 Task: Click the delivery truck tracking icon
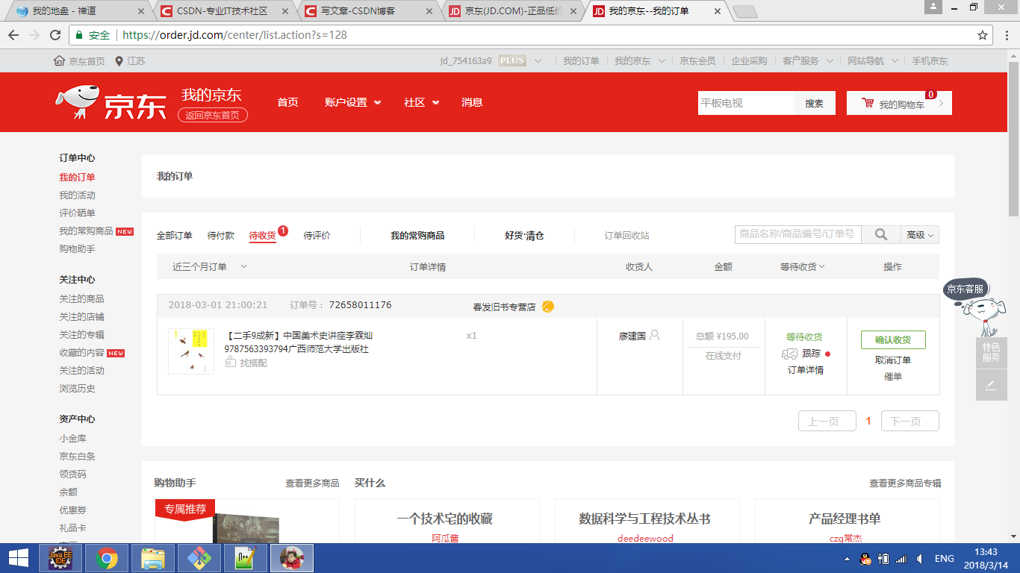tap(789, 354)
